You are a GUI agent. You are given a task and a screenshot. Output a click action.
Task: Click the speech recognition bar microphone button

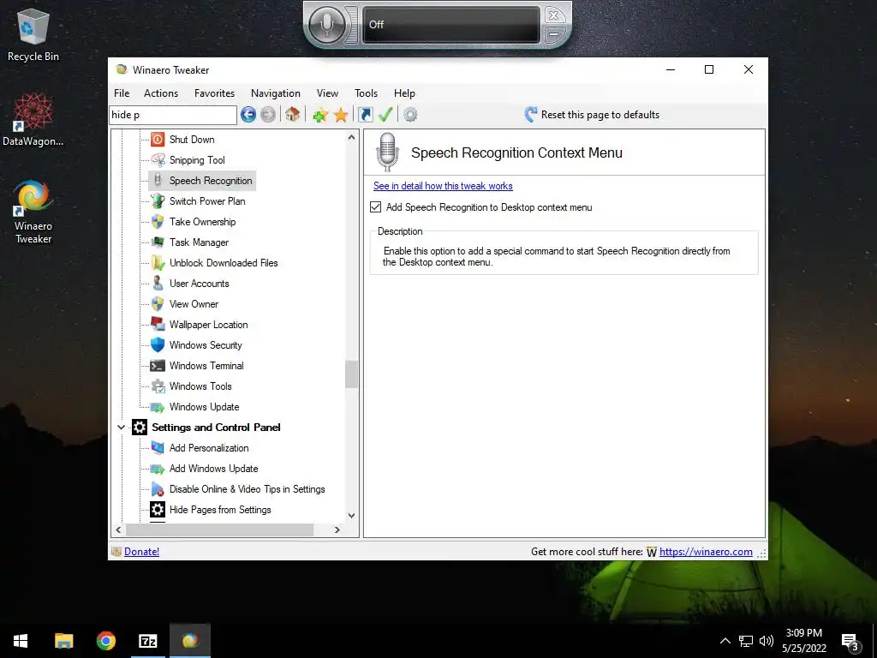(x=327, y=24)
